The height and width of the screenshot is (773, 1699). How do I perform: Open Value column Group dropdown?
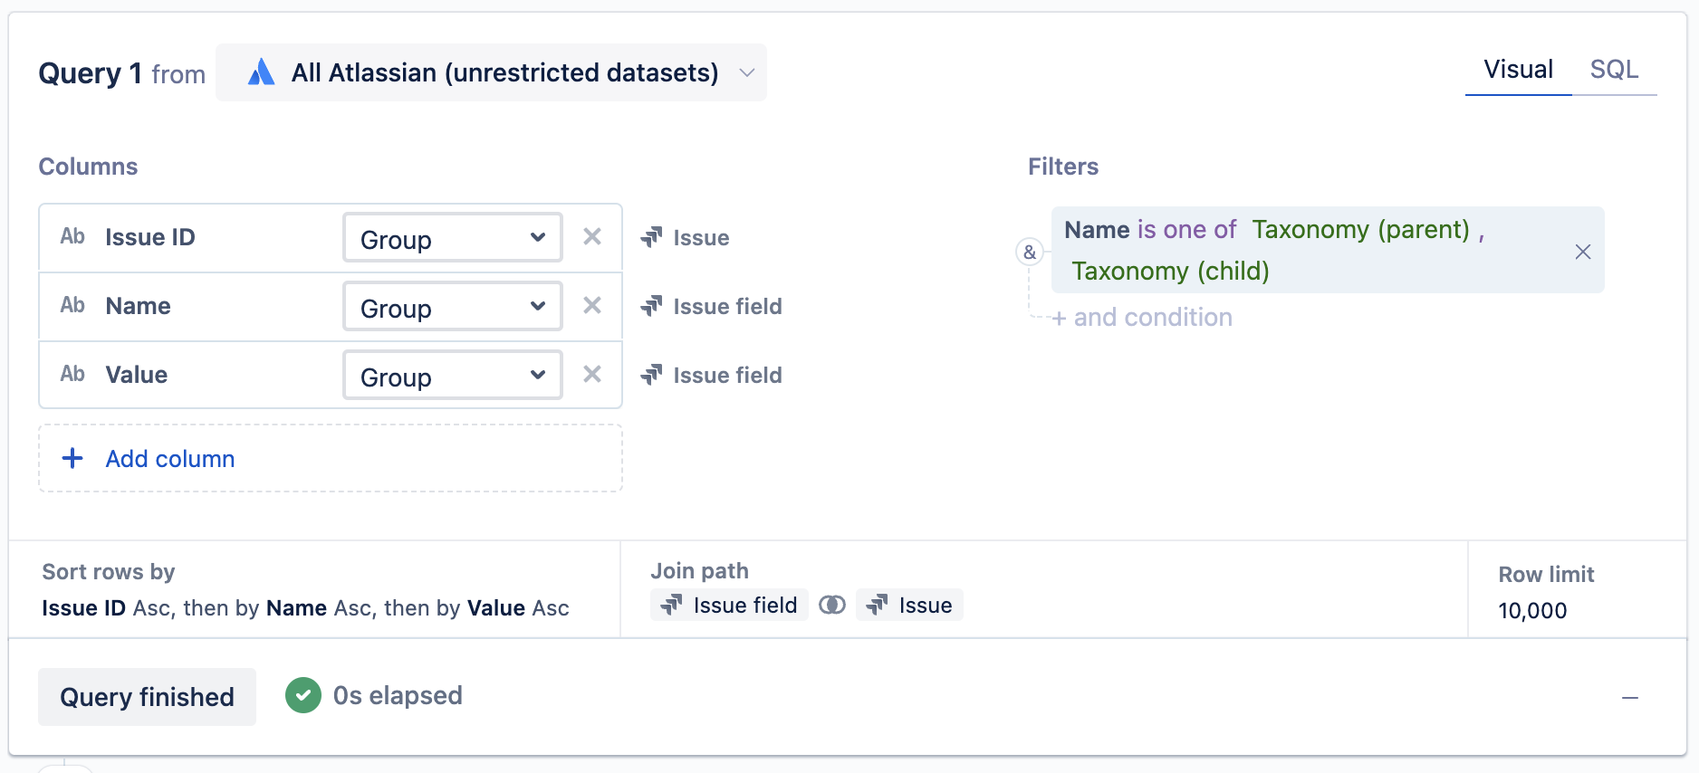point(453,376)
